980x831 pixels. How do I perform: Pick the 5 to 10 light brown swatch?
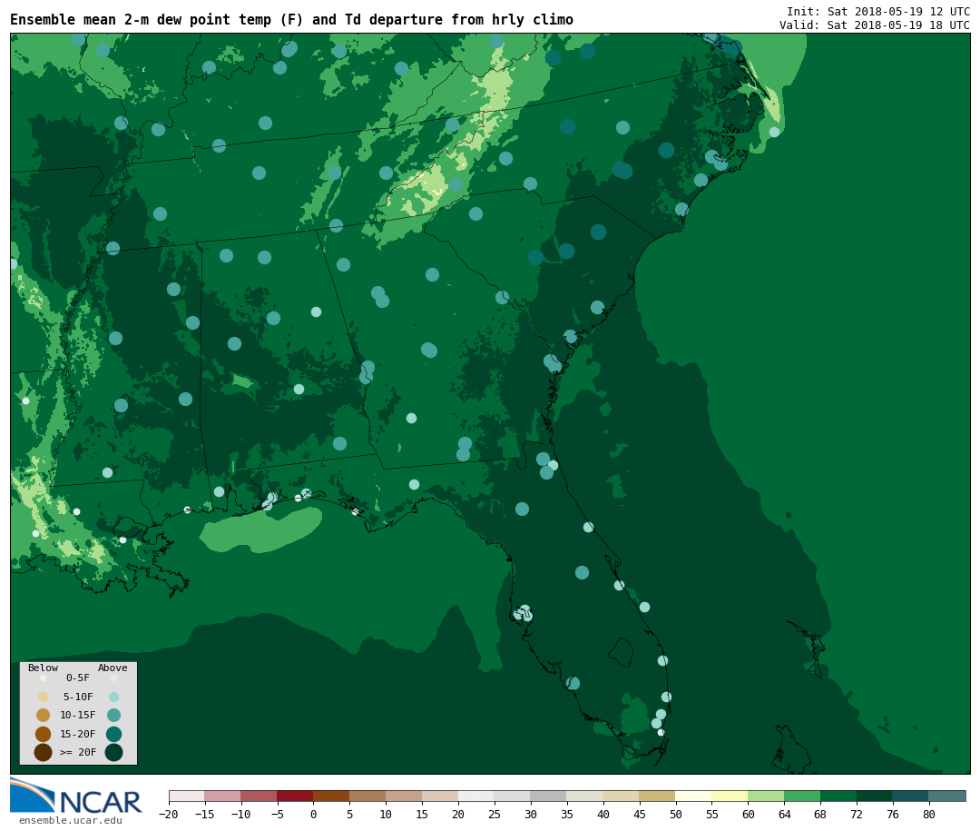click(x=368, y=796)
